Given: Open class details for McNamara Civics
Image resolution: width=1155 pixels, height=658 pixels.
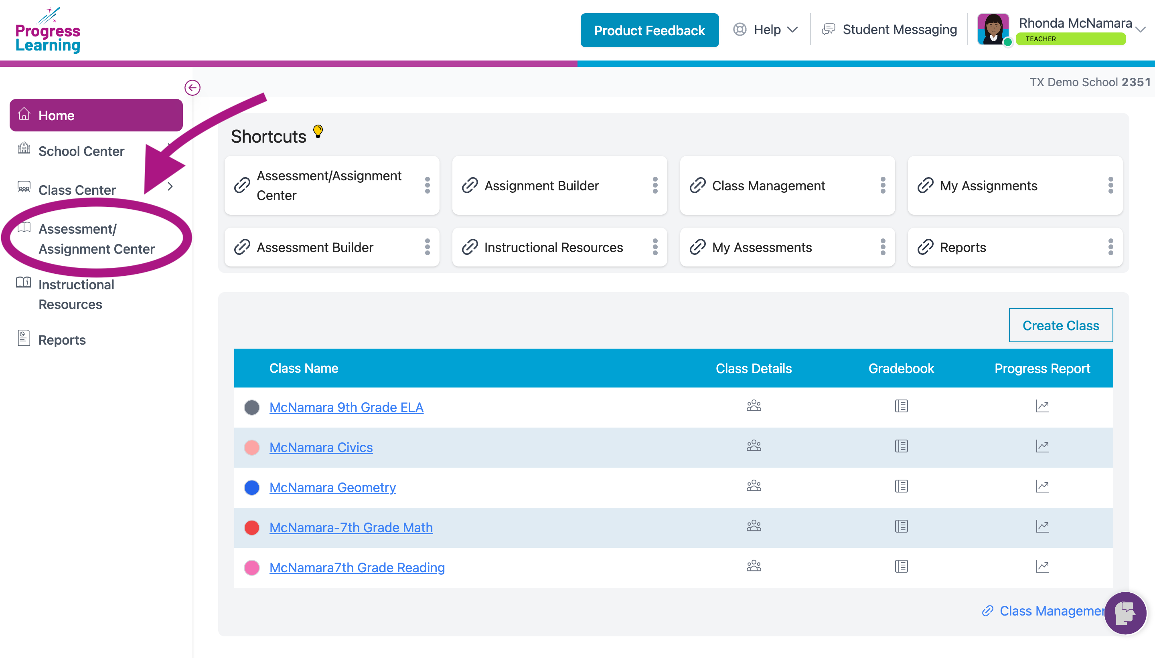Looking at the screenshot, I should click(x=754, y=446).
